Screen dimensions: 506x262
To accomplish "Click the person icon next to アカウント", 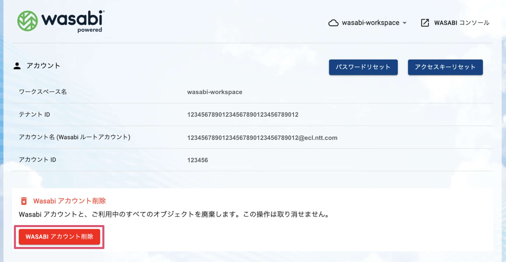I will tap(17, 66).
